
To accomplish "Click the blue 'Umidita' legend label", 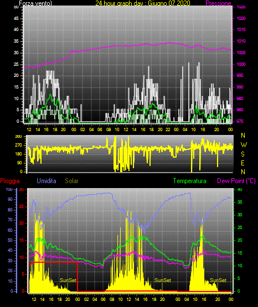I will click(x=47, y=181).
